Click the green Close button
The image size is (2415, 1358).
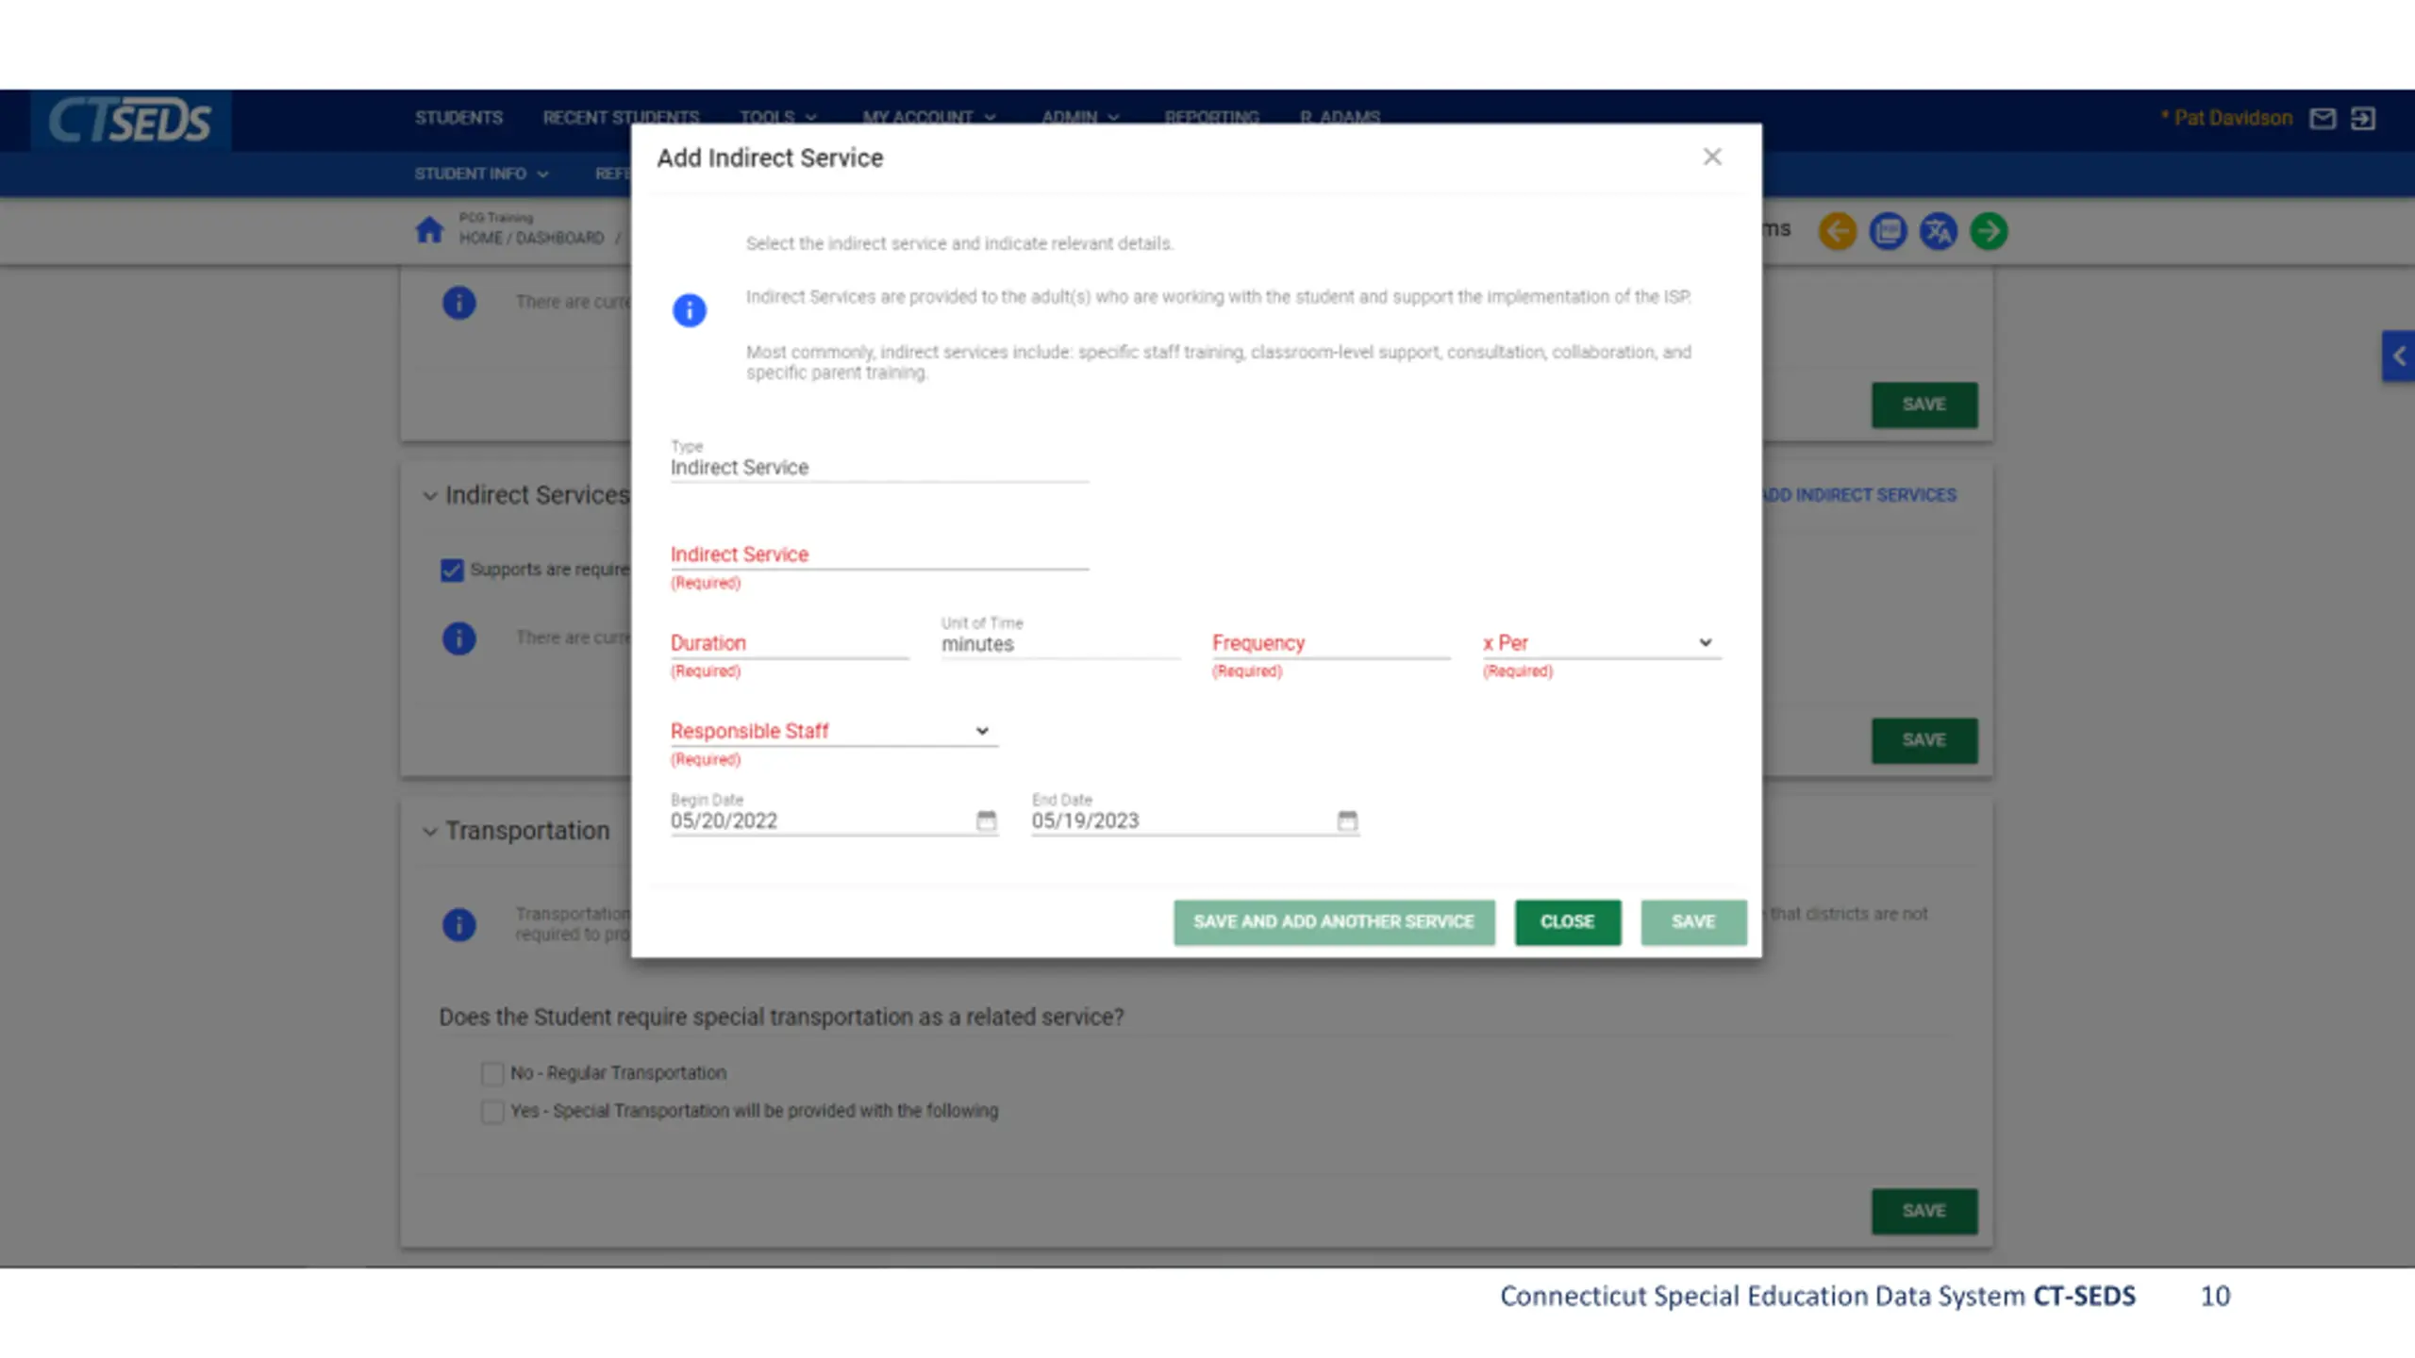coord(1567,921)
